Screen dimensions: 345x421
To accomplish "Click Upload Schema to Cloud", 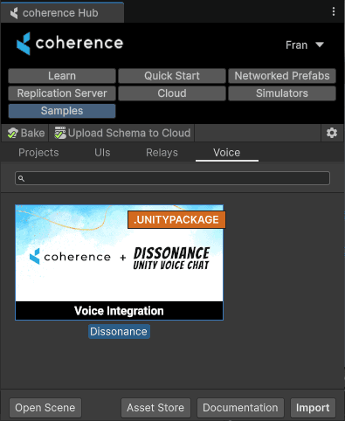I will coord(122,133).
